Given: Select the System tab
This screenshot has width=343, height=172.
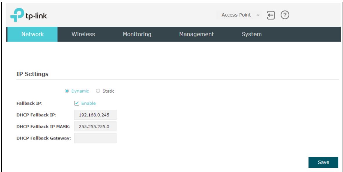Looking at the screenshot, I should click(x=252, y=34).
